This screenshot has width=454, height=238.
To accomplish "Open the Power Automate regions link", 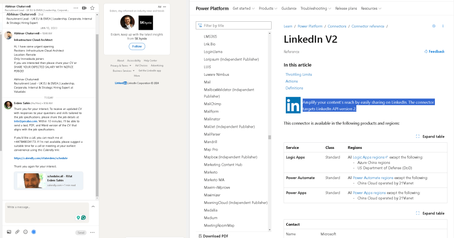I will point(373,178).
